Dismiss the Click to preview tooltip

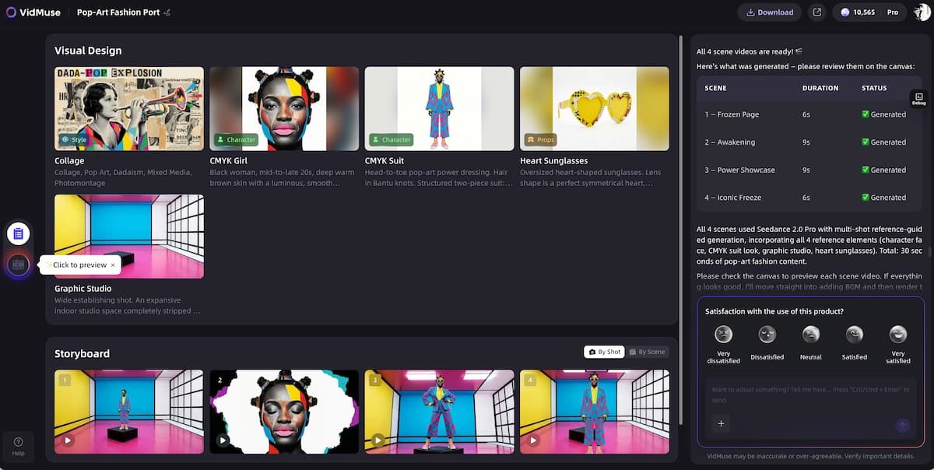(112, 265)
